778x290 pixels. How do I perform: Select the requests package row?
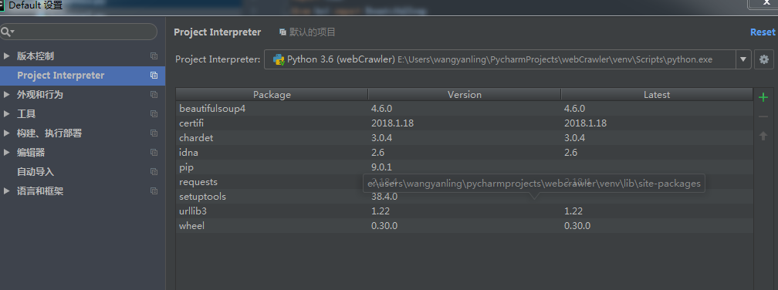pos(465,182)
